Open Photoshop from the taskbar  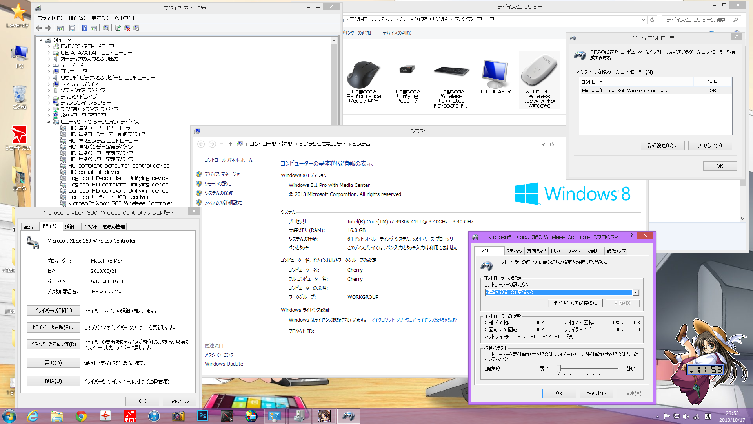pos(203,416)
